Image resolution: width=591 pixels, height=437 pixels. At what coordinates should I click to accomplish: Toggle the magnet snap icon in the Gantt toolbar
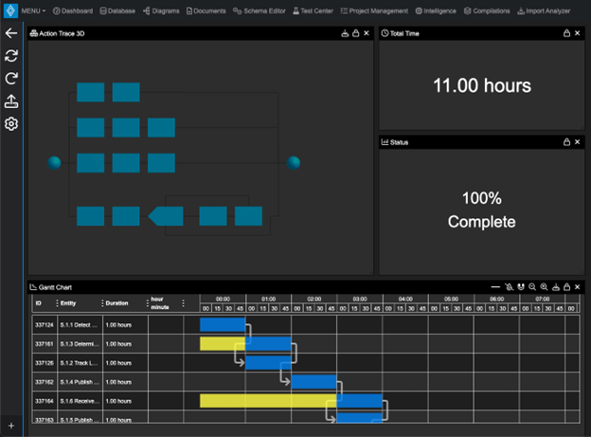(521, 287)
